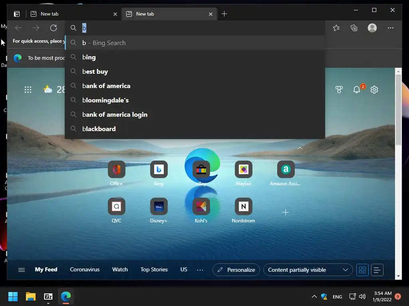Click Microsoft Edge taskbar icon
Screen dimensions: 409x306
tap(66, 296)
